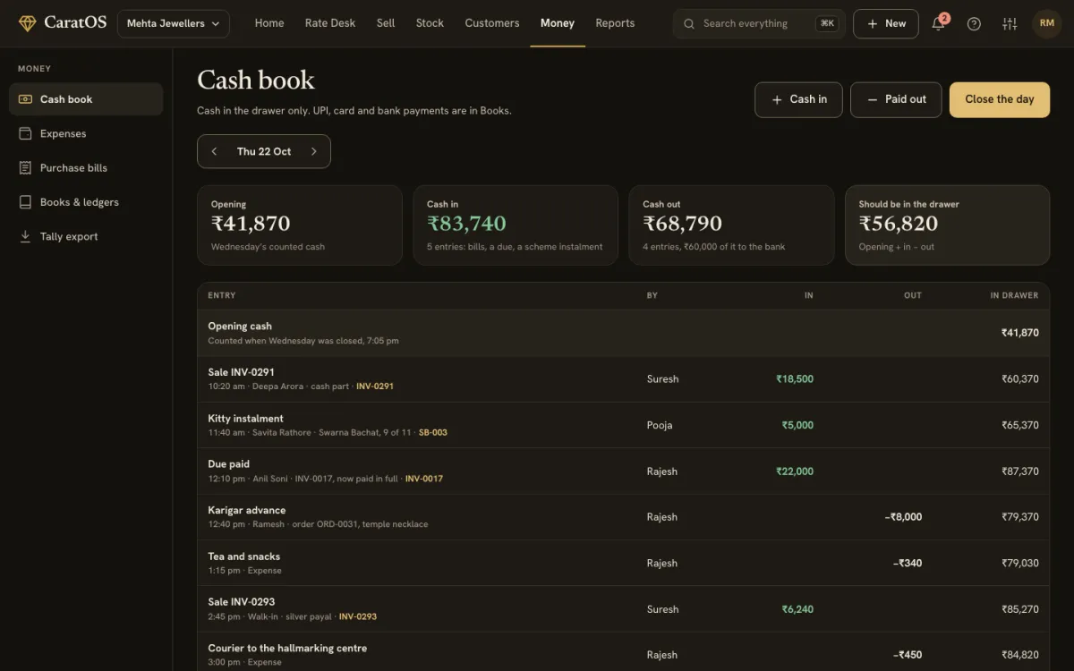The image size is (1074, 671).
Task: Click the Courier to the hallmarking centre entry
Action: click(624, 655)
